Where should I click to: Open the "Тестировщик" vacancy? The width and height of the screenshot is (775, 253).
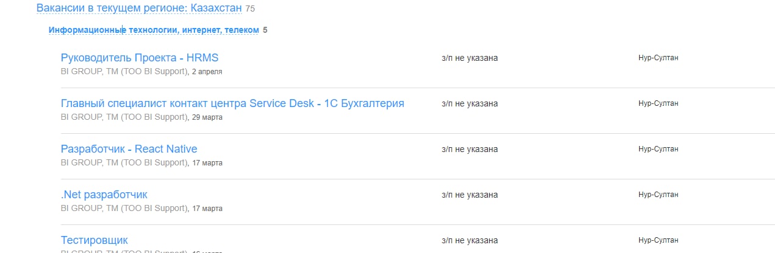(95, 240)
